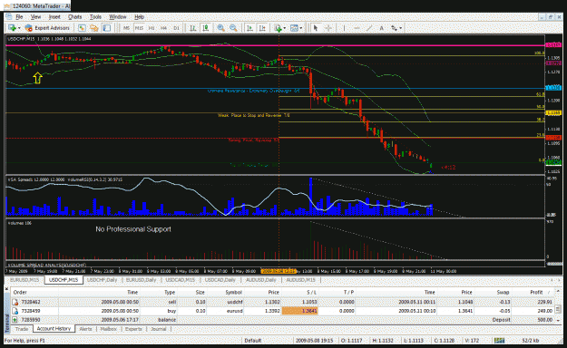
Task: Select the Crosshair tool
Action: click(328, 28)
